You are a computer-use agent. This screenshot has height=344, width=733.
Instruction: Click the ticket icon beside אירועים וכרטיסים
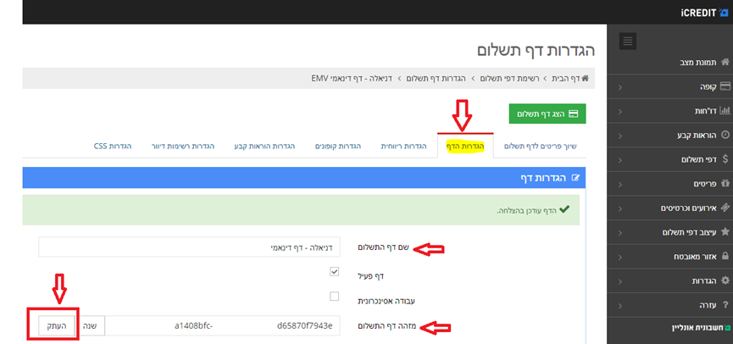[x=725, y=208]
